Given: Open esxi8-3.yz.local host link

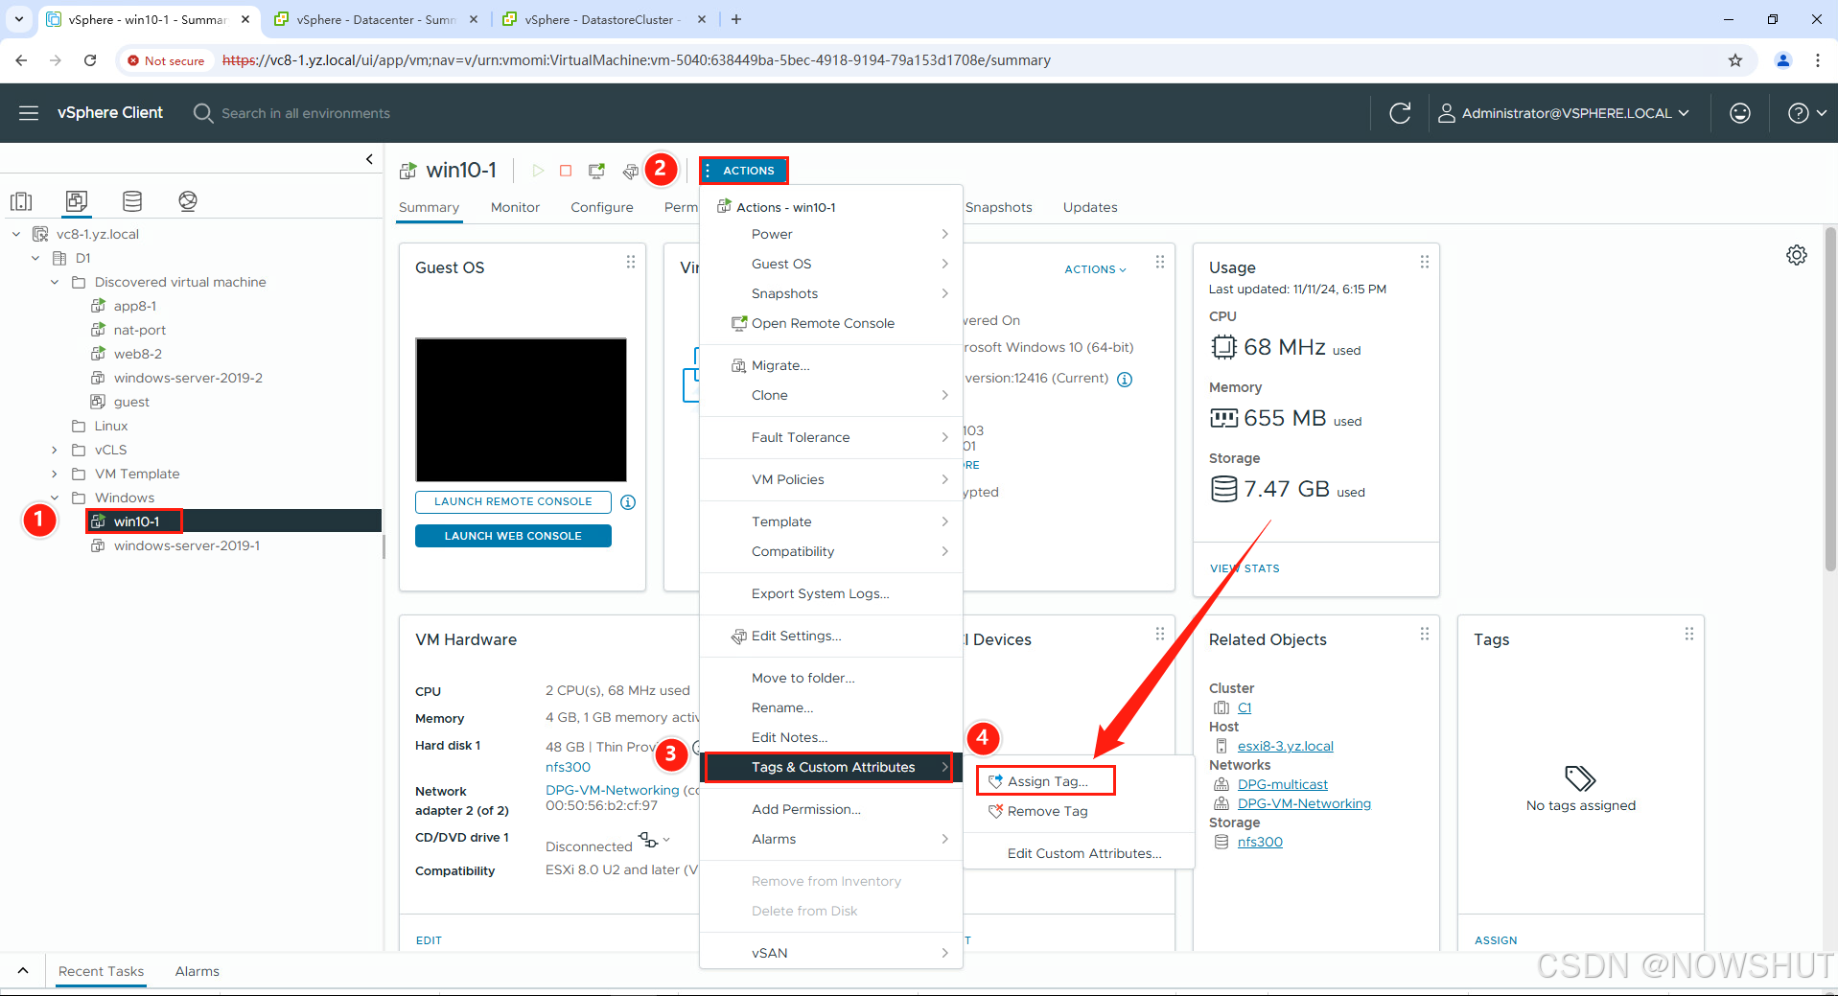Looking at the screenshot, I should (x=1285, y=746).
